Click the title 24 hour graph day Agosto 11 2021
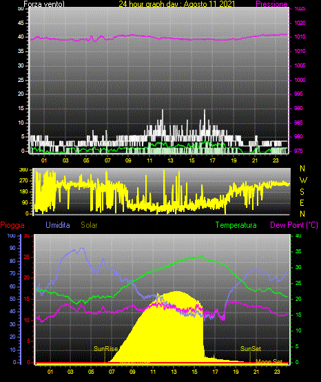 (177, 4)
